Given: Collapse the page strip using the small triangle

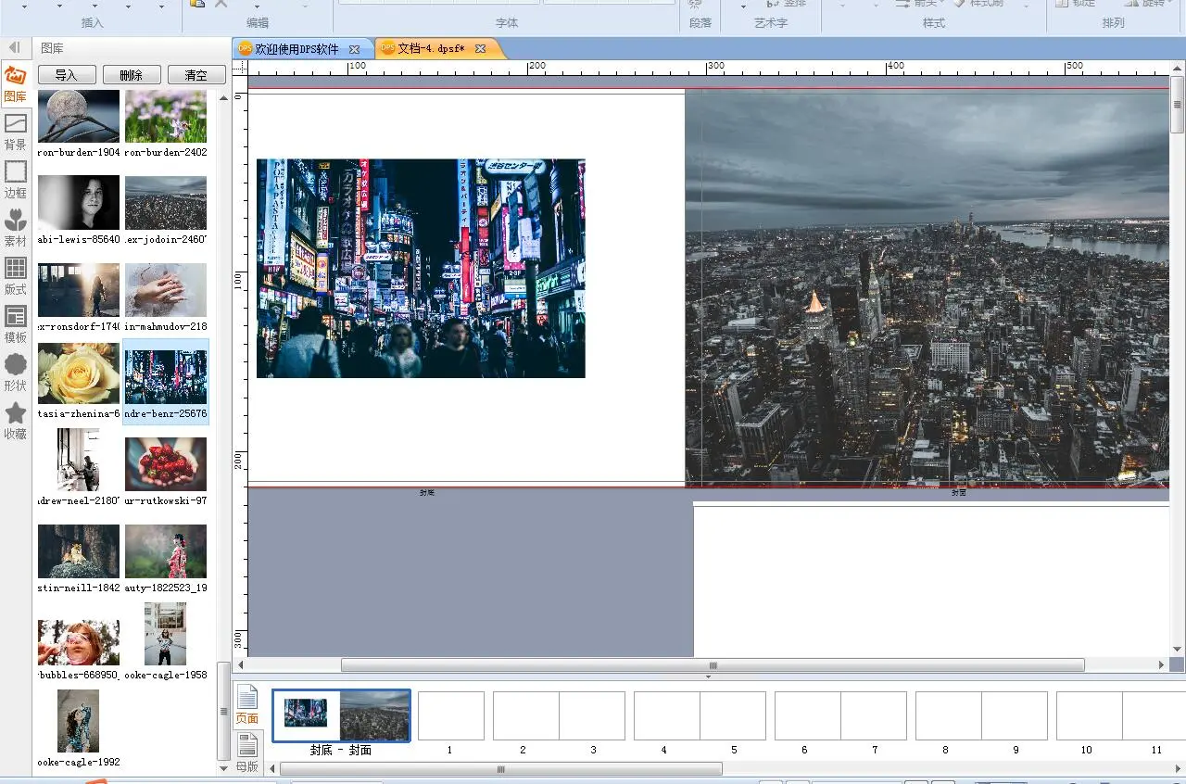Looking at the screenshot, I should coord(709,677).
